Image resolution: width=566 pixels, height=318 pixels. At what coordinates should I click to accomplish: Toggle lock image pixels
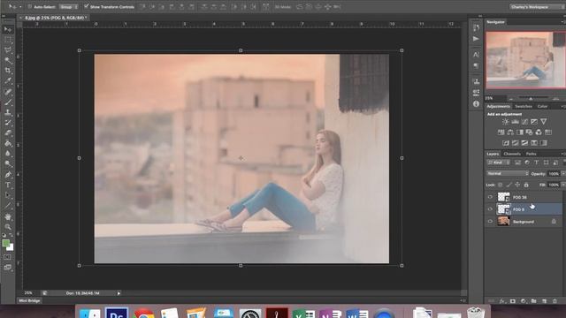pos(509,185)
